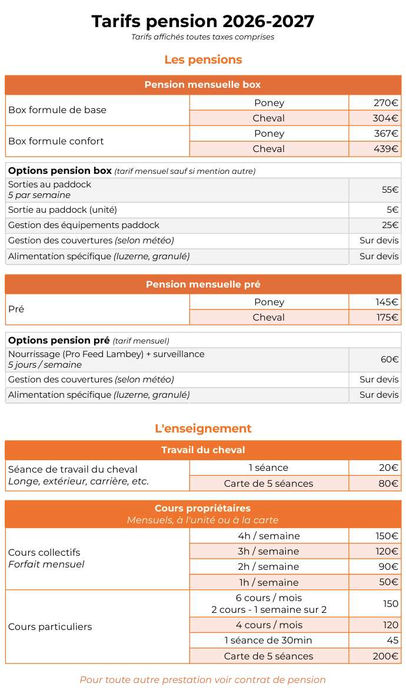Select the L'enseignement section heading

click(203, 428)
